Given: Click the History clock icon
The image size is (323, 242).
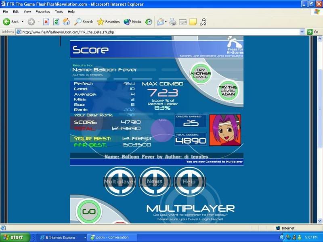Looking at the screenshot, I should pyautogui.click(x=149, y=22).
